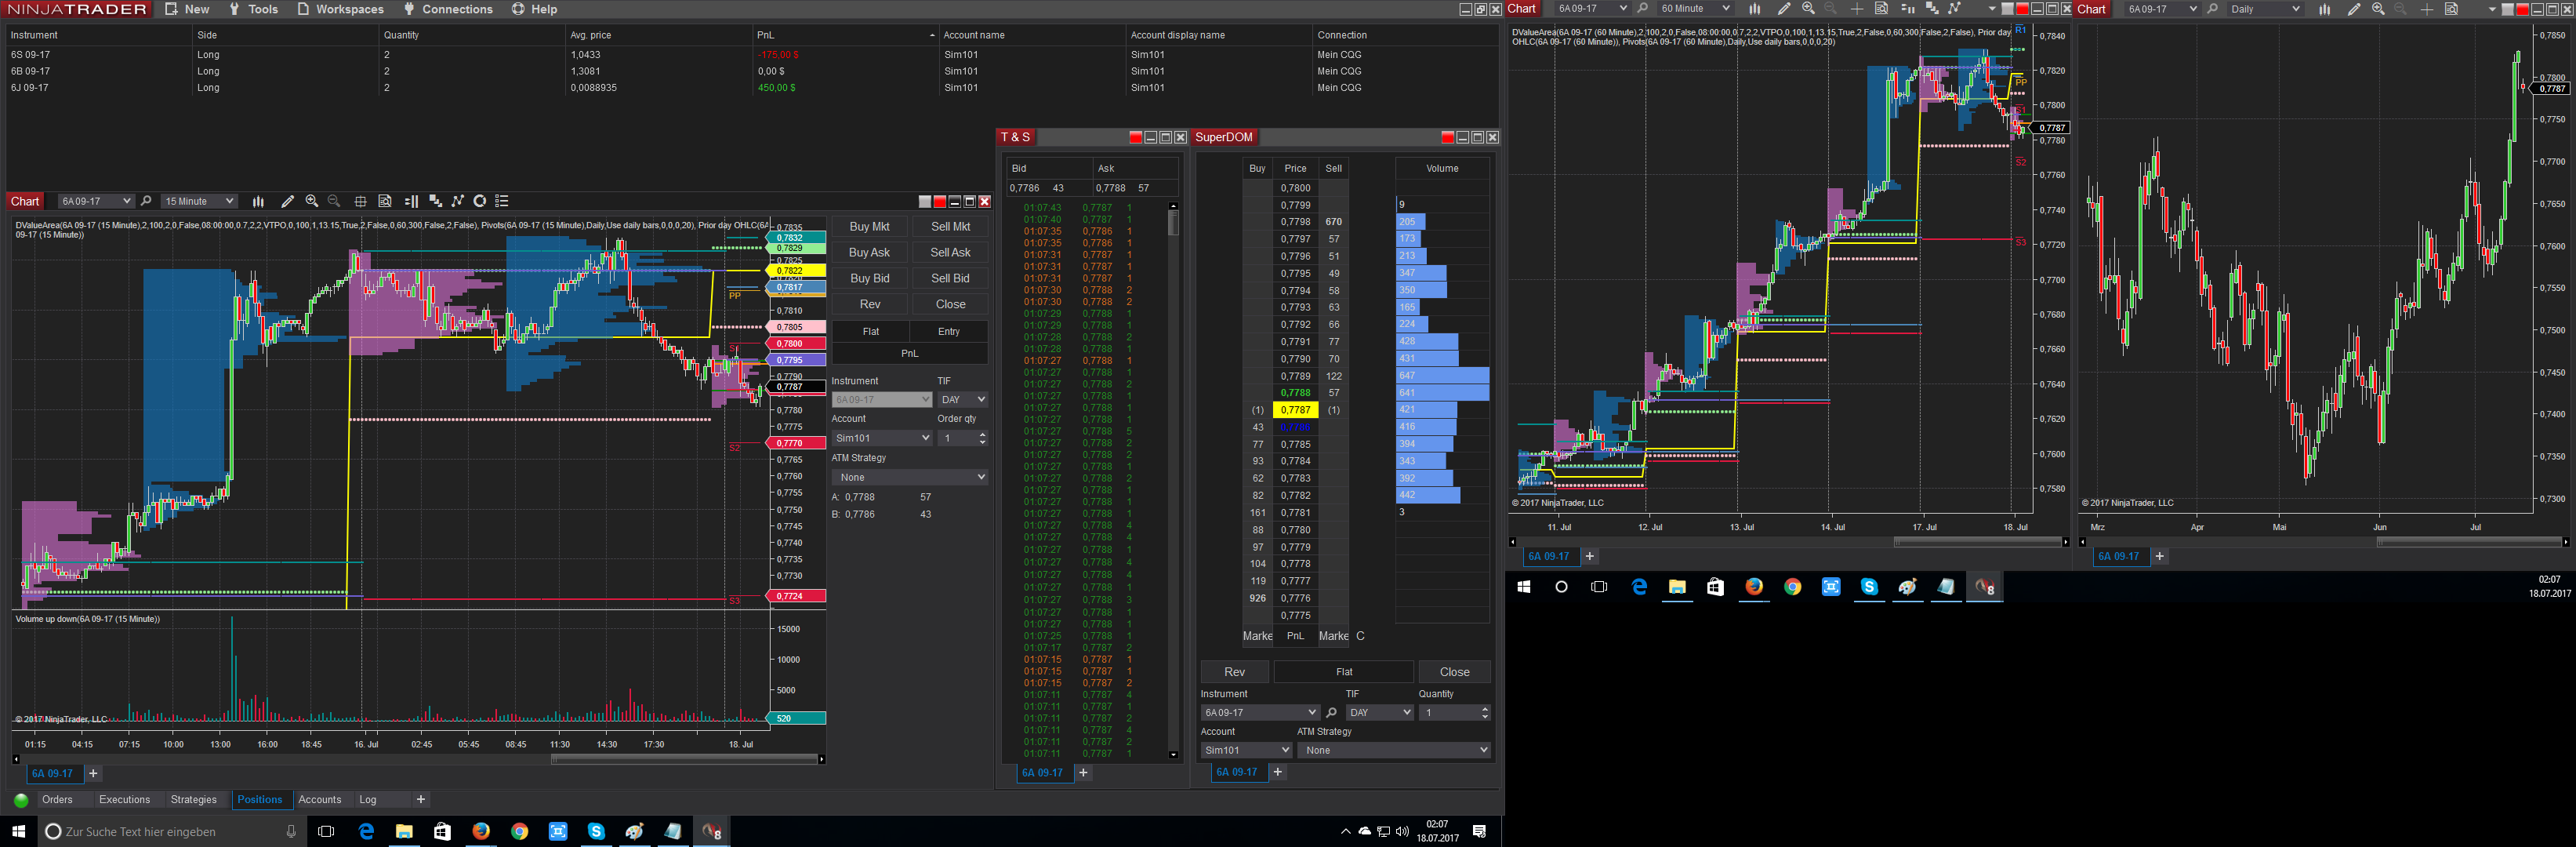Open Firefox from the left taskbar
The image size is (2576, 847).
[x=481, y=831]
